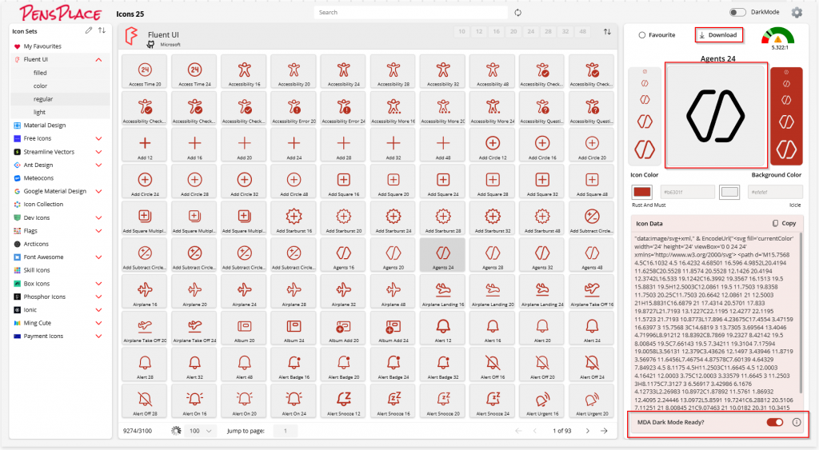The height and width of the screenshot is (450, 819).
Task: Click the Download button
Action: [x=719, y=35]
